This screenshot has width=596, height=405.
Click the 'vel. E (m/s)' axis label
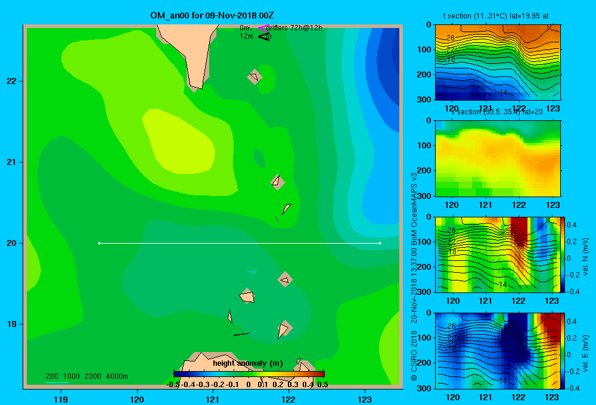point(585,353)
